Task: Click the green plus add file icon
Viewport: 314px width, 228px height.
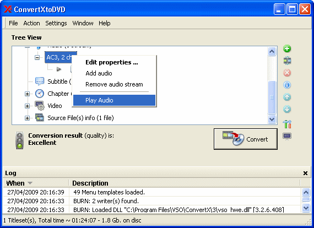Action: pyautogui.click(x=287, y=48)
